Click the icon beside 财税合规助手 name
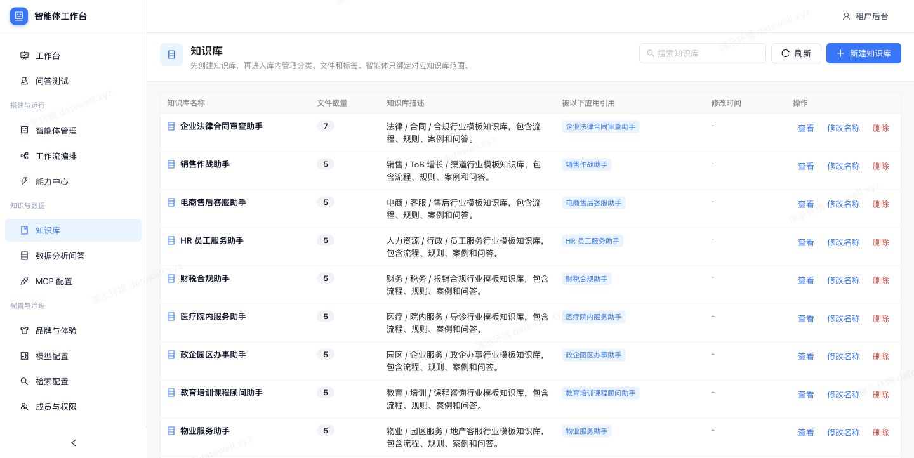This screenshot has width=914, height=458. click(171, 278)
